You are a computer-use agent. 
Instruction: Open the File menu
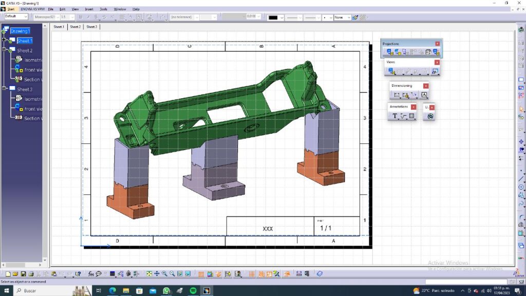click(51, 9)
